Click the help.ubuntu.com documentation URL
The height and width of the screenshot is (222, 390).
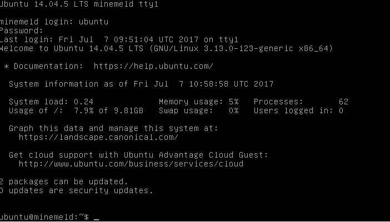coord(153,66)
